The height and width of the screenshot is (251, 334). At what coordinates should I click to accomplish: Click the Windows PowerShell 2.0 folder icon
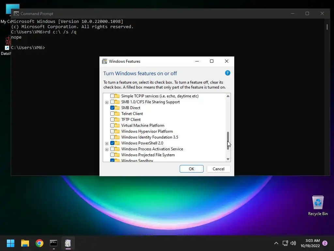pos(117,143)
